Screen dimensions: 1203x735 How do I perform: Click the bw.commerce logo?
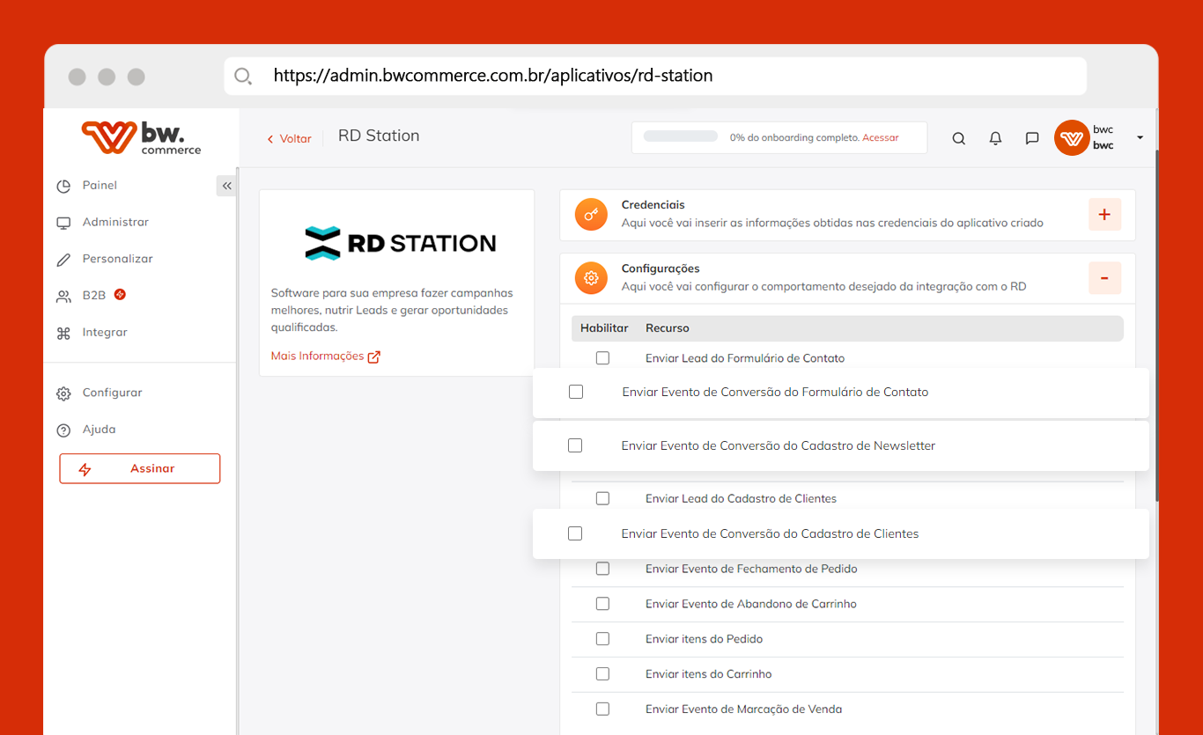coord(141,138)
